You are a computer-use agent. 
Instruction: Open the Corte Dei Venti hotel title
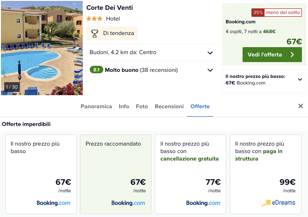coord(110,7)
